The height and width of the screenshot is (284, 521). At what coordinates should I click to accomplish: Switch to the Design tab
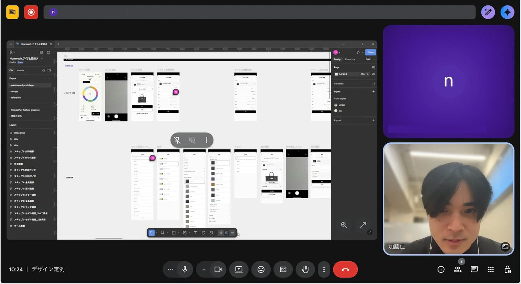[x=338, y=59]
